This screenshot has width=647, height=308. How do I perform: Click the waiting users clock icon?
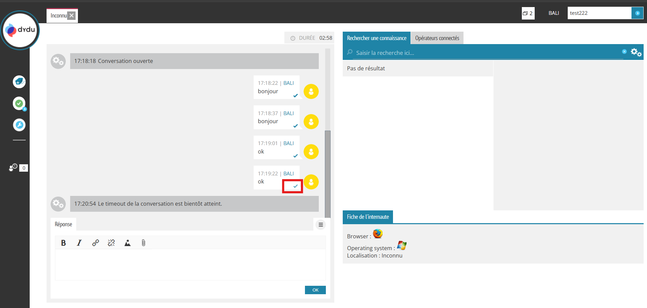tap(13, 168)
